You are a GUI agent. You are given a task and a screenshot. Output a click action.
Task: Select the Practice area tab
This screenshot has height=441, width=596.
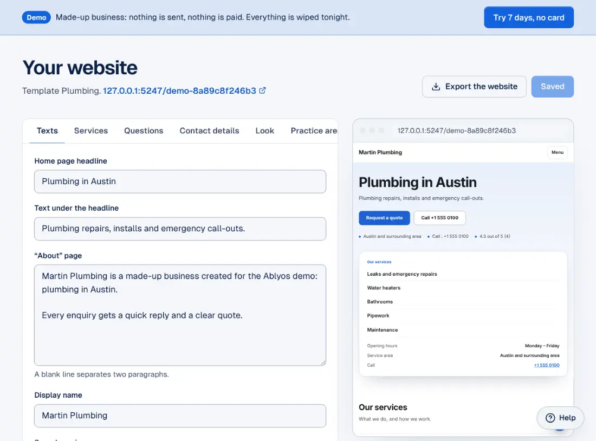pos(314,131)
